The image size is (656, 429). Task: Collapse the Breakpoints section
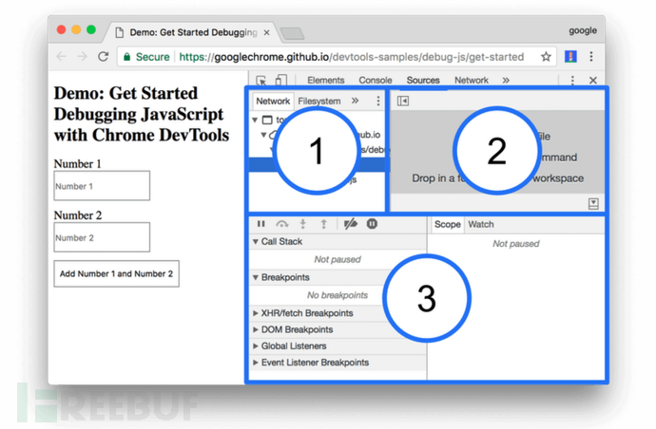coord(256,277)
